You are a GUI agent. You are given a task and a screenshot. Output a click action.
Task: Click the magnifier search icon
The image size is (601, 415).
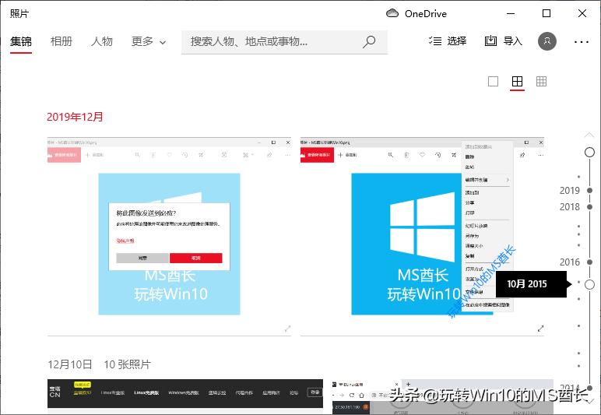click(x=369, y=41)
